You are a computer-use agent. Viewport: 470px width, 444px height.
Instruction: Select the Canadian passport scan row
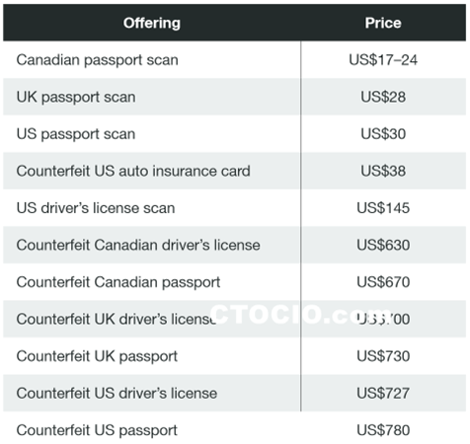[x=235, y=60]
